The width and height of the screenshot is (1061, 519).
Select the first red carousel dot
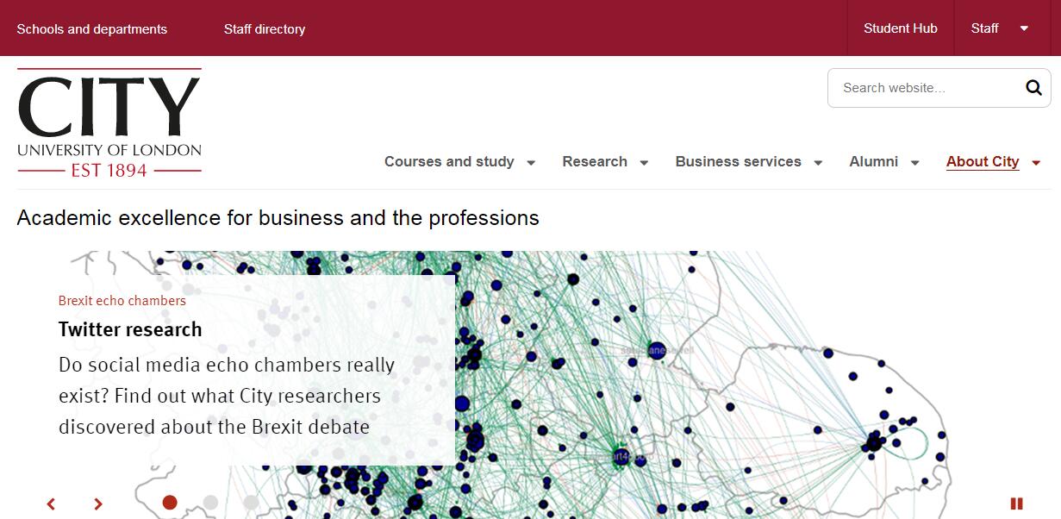[170, 503]
